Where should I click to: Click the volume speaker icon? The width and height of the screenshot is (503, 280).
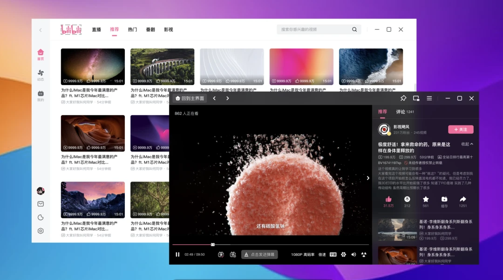[x=353, y=254]
